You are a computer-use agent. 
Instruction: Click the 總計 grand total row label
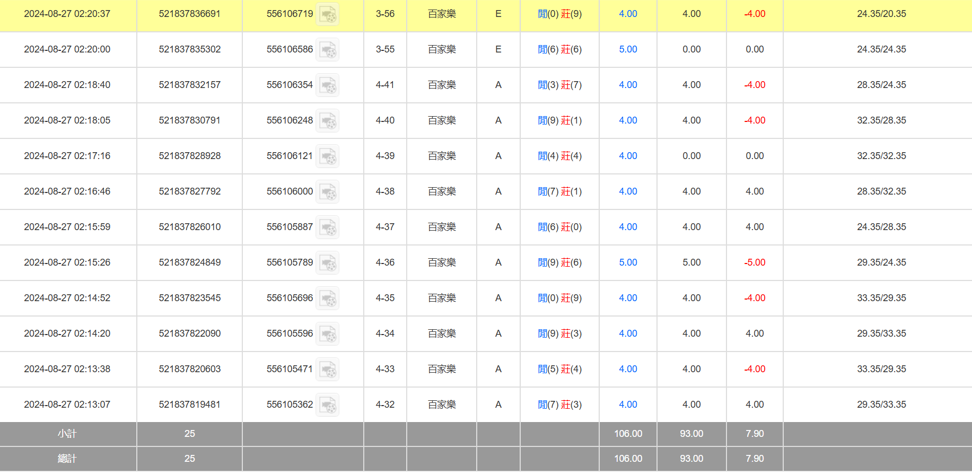pos(67,459)
